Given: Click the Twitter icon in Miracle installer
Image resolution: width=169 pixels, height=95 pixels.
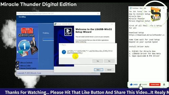Looking at the screenshot, I should [18, 65].
